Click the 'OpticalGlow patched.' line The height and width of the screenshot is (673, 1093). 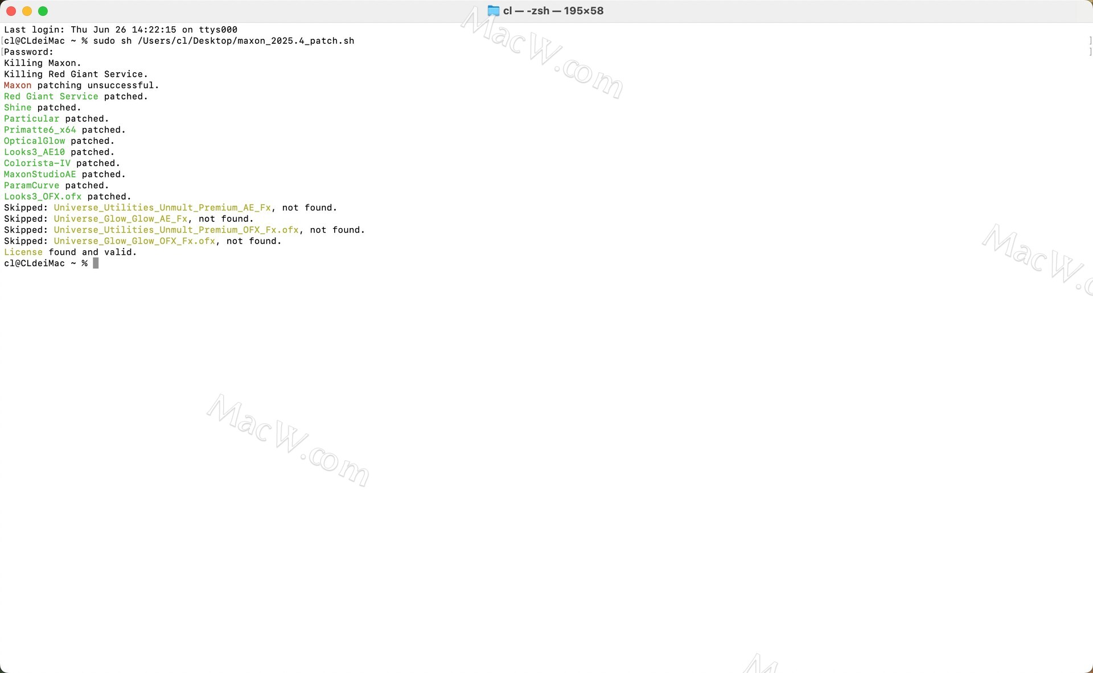pyautogui.click(x=59, y=141)
